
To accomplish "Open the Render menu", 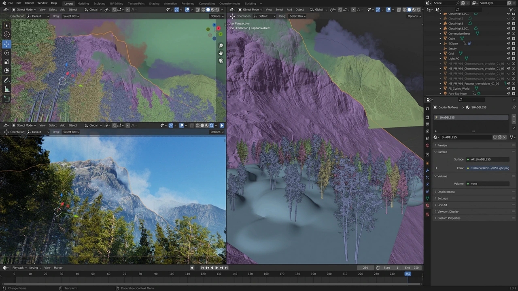I will tap(29, 3).
